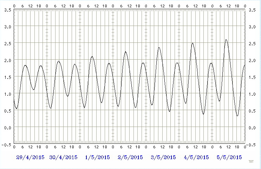Click the highest curve peak on 2/5/2015
261x169 pixels.
125,52
